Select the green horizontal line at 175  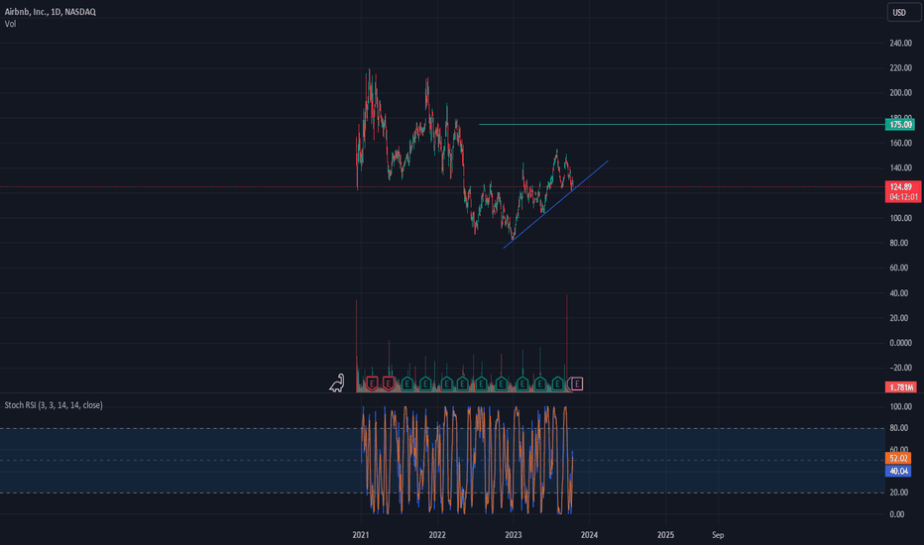click(682, 124)
